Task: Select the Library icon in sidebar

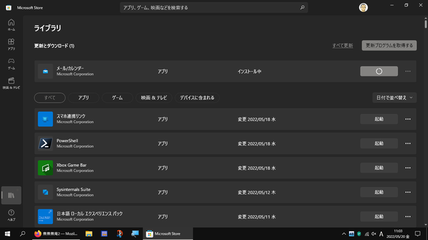Action: [x=11, y=195]
